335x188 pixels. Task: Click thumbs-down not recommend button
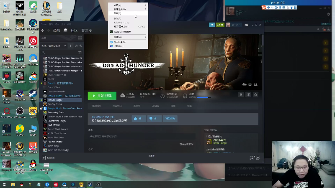pyautogui.click(x=154, y=119)
